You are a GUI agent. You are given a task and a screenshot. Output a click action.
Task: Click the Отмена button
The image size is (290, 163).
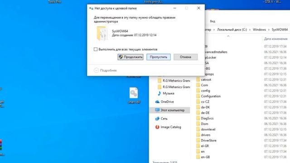[x=185, y=57]
